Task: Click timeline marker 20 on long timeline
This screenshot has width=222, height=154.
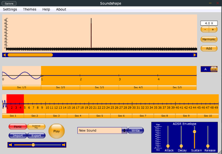Action: point(91,108)
